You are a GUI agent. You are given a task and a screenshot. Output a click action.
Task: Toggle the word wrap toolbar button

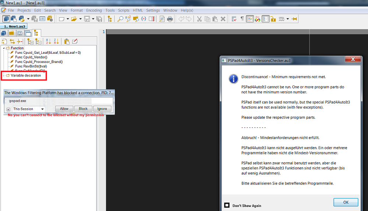click(x=234, y=19)
